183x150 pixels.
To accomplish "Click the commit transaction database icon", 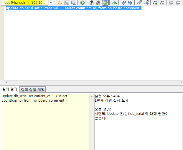I will coord(92,3).
